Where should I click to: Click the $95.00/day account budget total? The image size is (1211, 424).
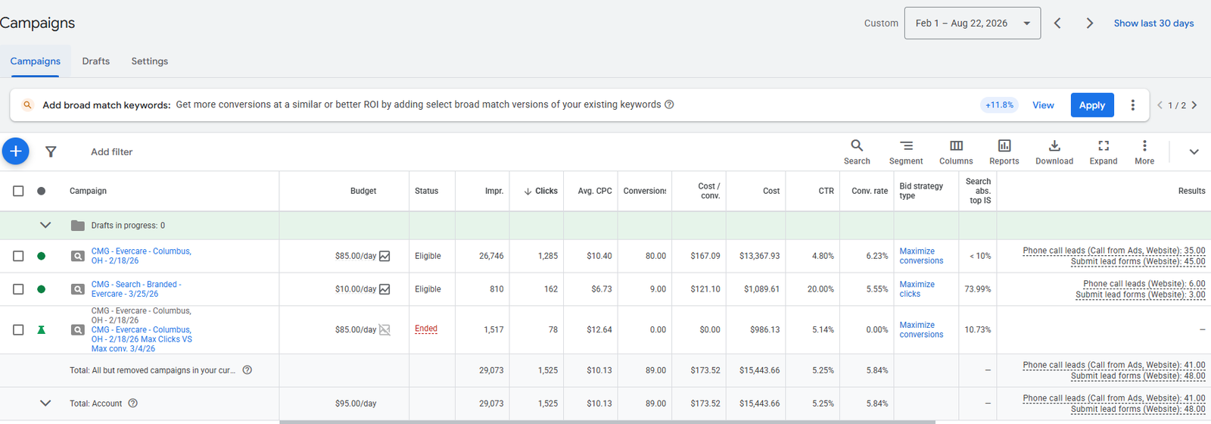coord(356,404)
